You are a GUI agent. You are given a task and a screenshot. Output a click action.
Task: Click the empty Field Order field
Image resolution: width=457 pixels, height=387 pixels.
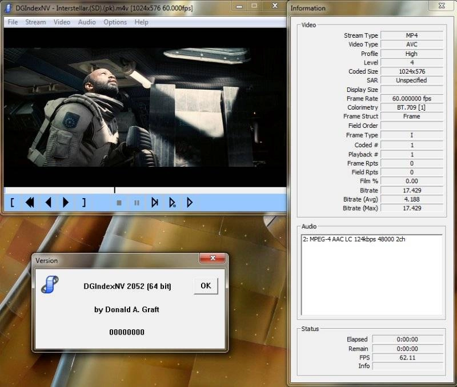[411, 126]
